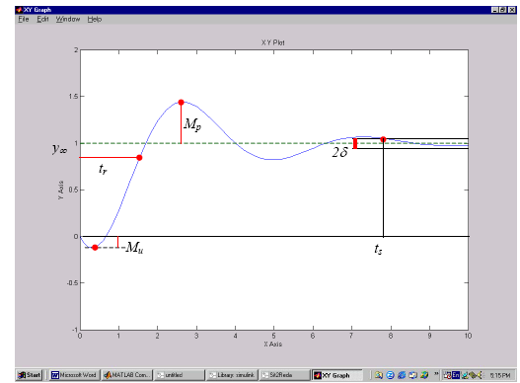Expand the Quick Launch overflow chevron
Viewport: 520px width, 383px height.
click(x=436, y=374)
